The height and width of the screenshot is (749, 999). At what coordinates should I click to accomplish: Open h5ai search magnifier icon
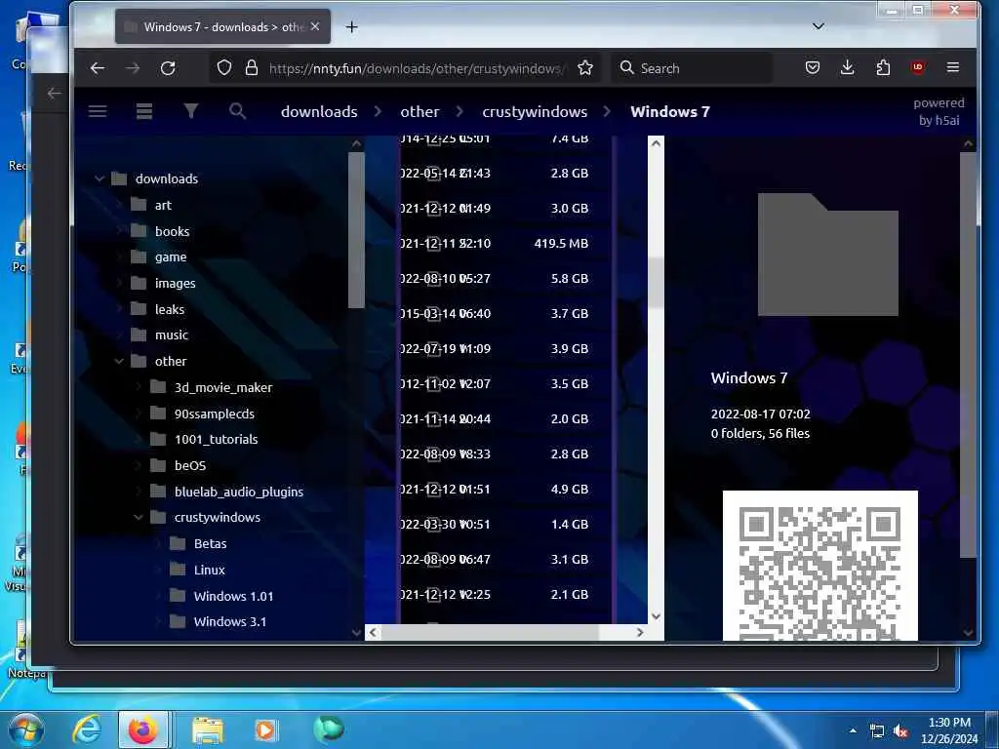point(238,111)
